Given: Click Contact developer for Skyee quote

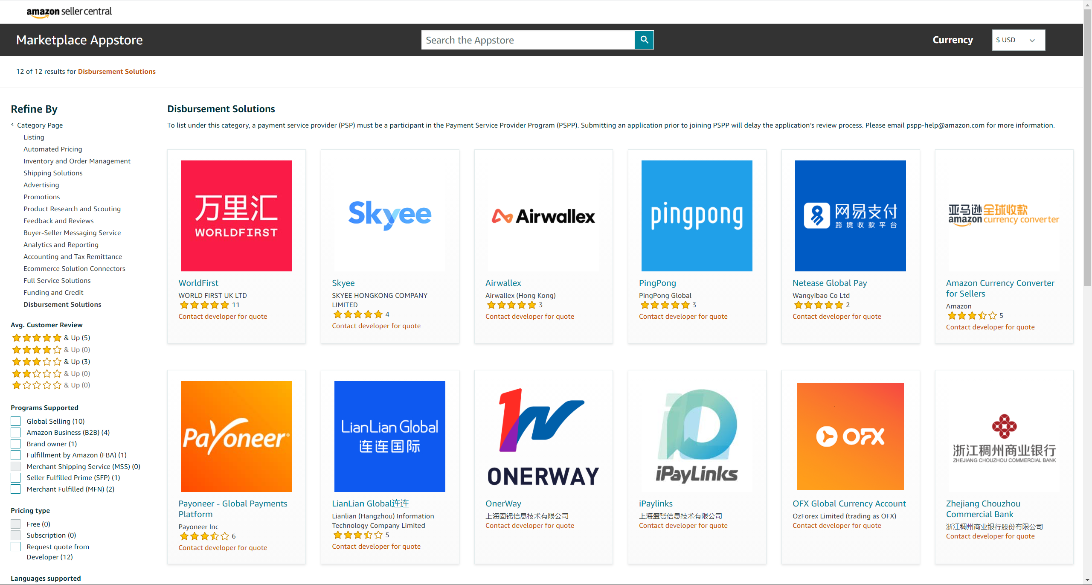Looking at the screenshot, I should [375, 325].
